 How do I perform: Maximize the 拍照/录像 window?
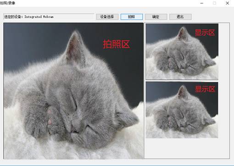[x=215, y=3]
